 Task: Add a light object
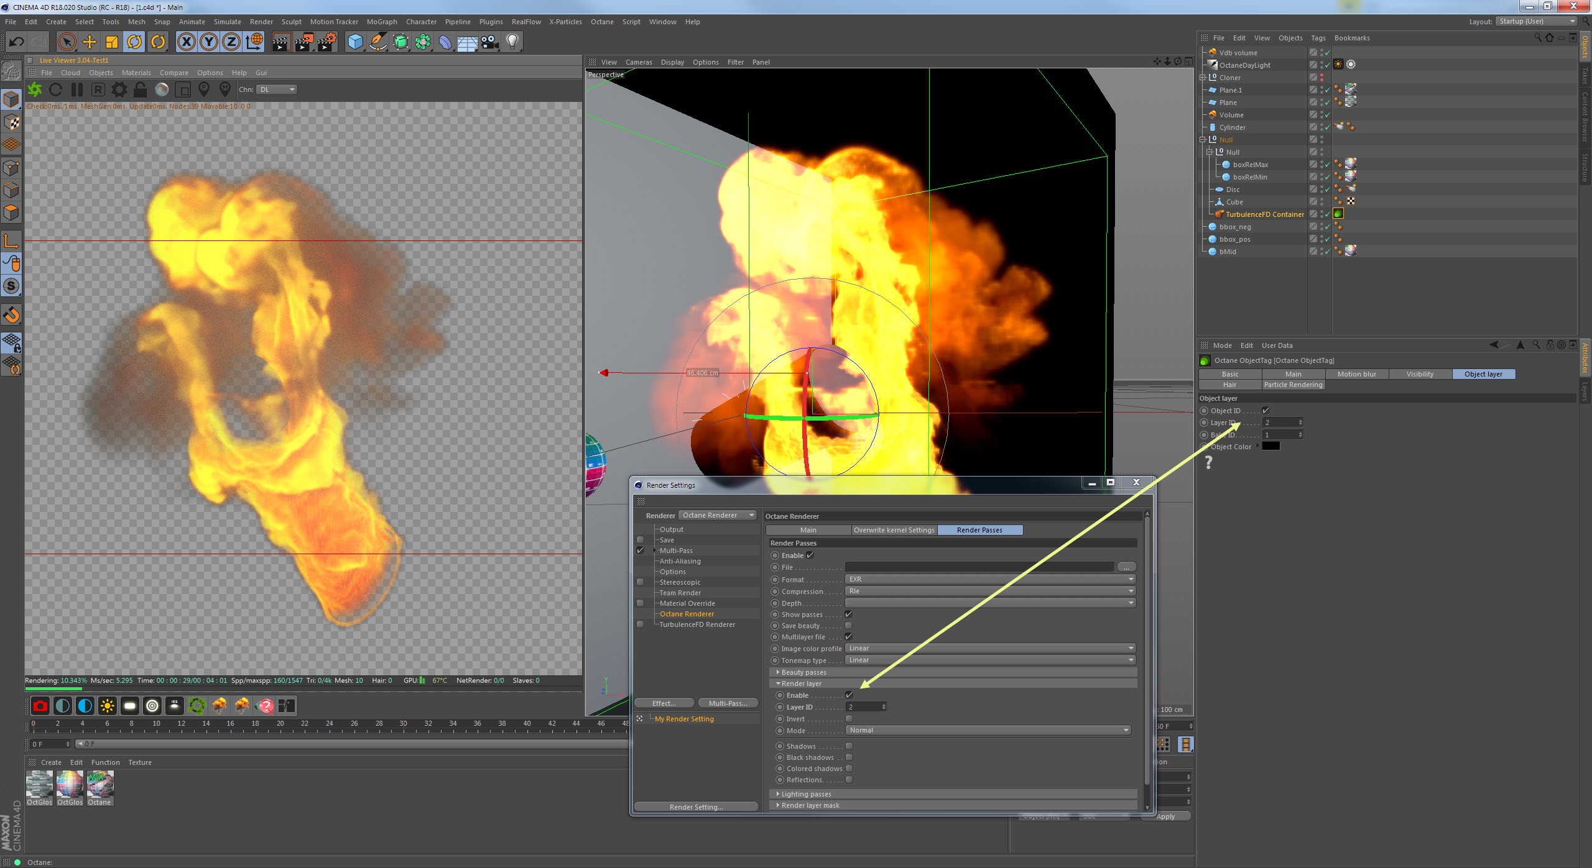(x=512, y=42)
